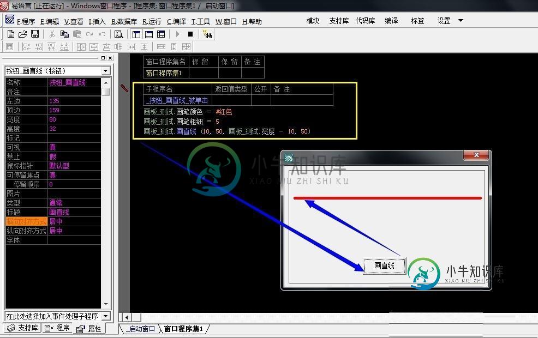Close the property panel with the X
Screen dimensions: 538x338
[110, 58]
